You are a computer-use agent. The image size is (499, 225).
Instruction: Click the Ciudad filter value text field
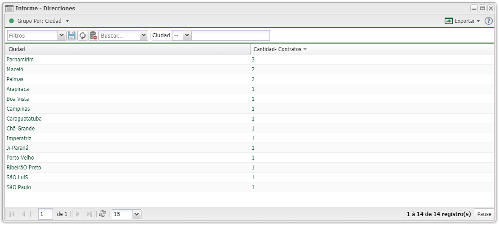(230, 35)
